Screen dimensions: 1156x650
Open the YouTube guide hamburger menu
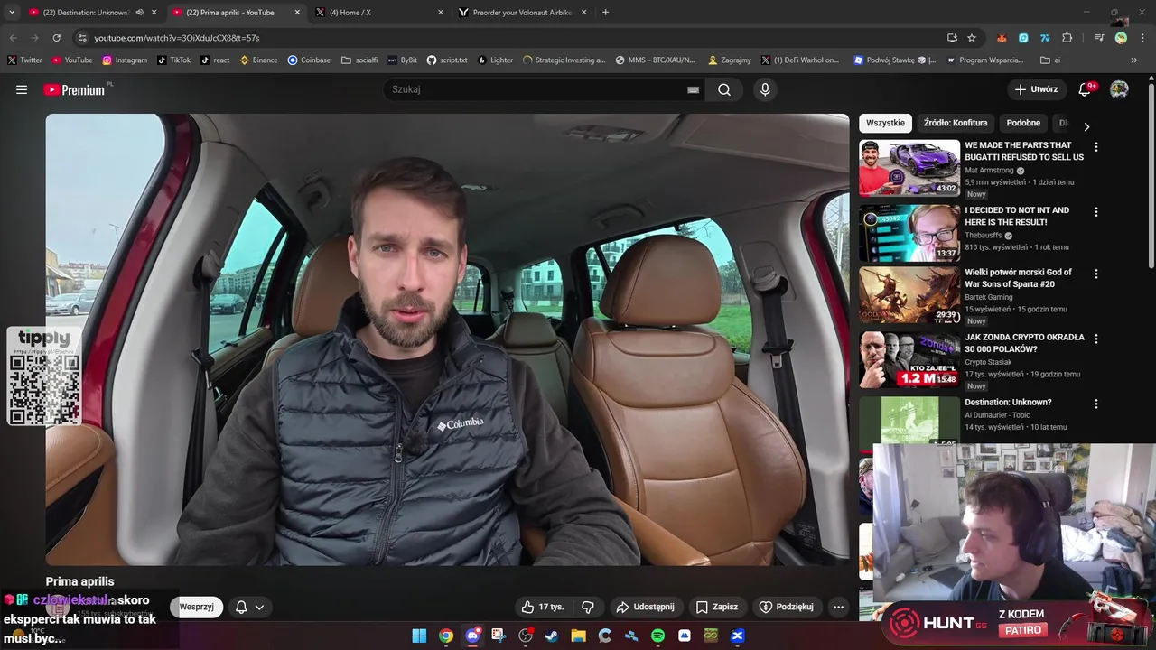pos(22,89)
